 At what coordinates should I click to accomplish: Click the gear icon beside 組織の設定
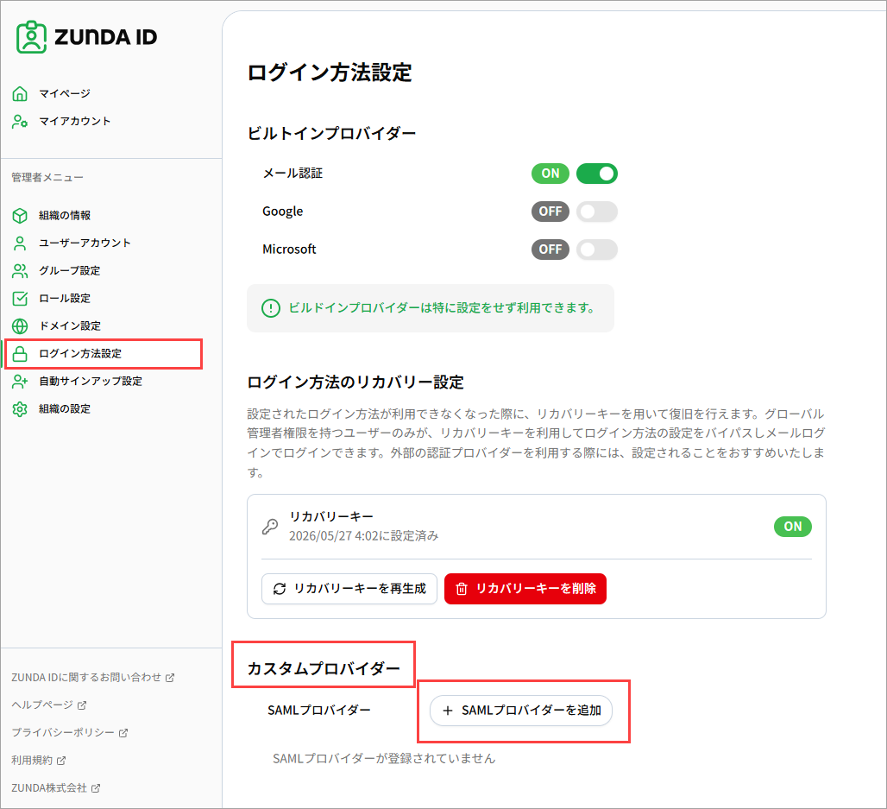pos(20,409)
